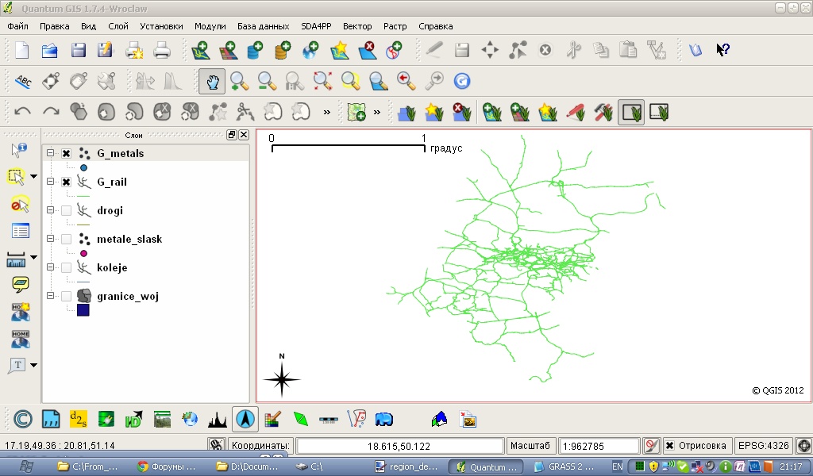The height and width of the screenshot is (476, 813).
Task: Open the Вектор menu
Action: 357,26
